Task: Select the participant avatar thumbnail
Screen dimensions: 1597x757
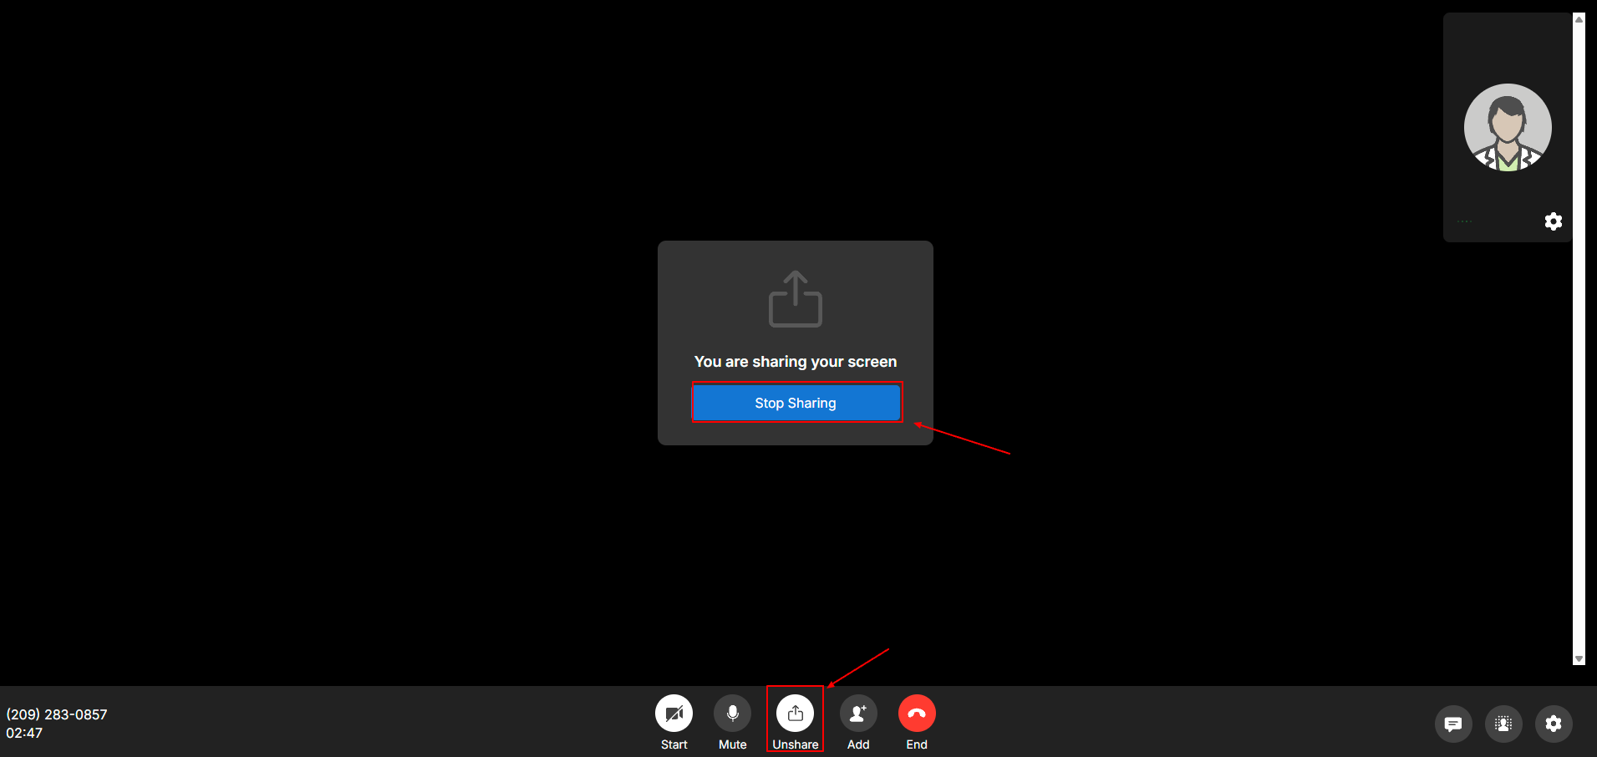Action: 1508,128
